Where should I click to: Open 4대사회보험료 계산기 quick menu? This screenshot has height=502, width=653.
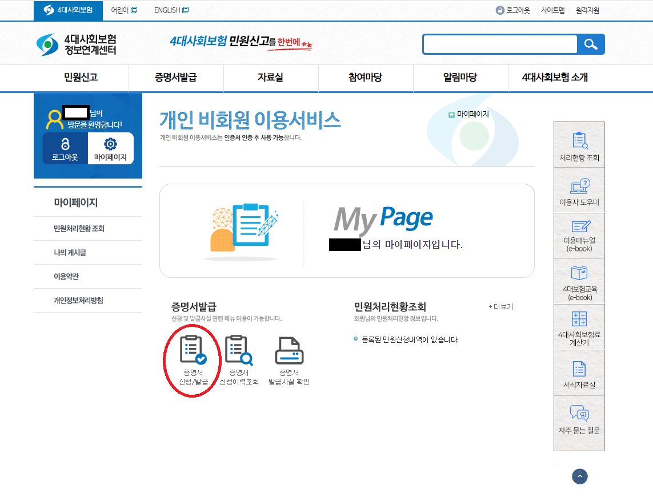(579, 327)
